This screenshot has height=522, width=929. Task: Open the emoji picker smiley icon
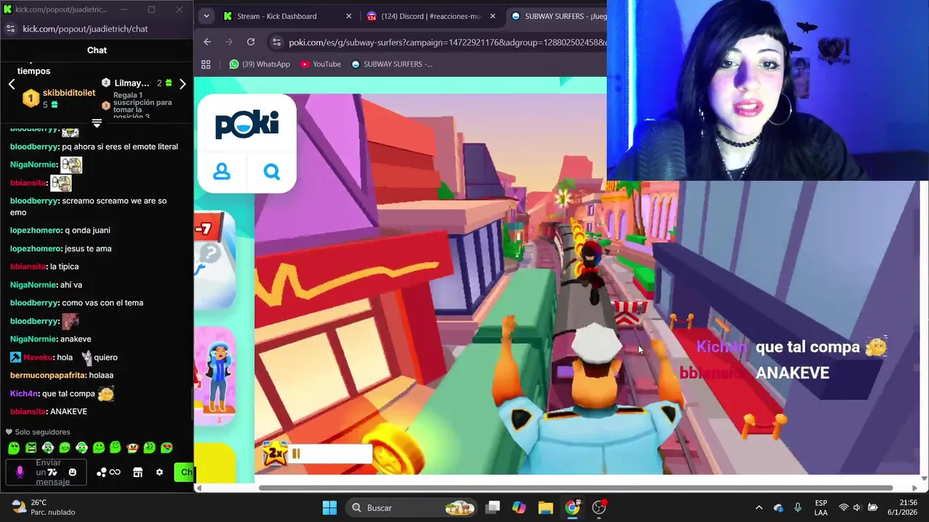click(x=73, y=472)
